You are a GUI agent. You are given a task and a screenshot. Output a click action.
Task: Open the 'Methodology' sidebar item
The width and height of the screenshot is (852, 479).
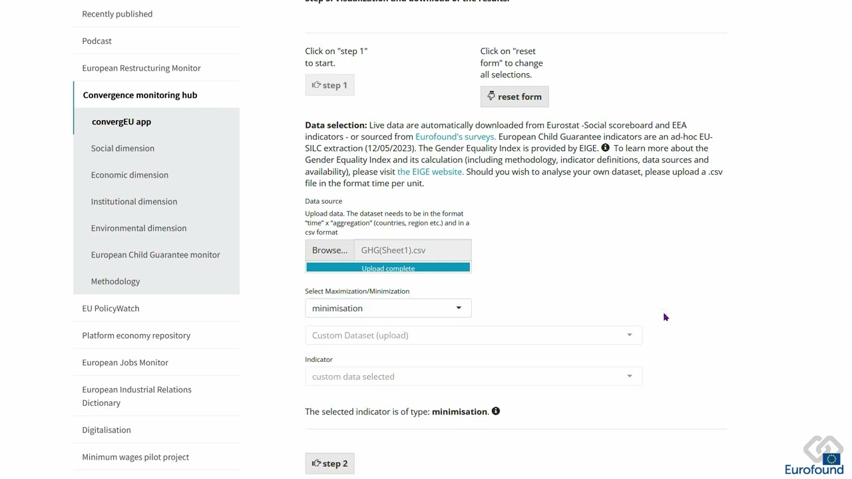pos(115,281)
